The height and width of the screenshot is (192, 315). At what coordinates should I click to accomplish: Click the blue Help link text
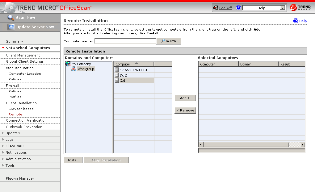[303, 21]
